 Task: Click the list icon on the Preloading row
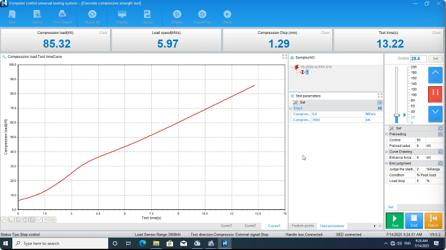point(440,134)
